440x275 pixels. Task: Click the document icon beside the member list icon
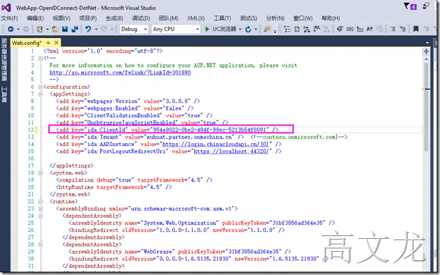[x=297, y=29]
